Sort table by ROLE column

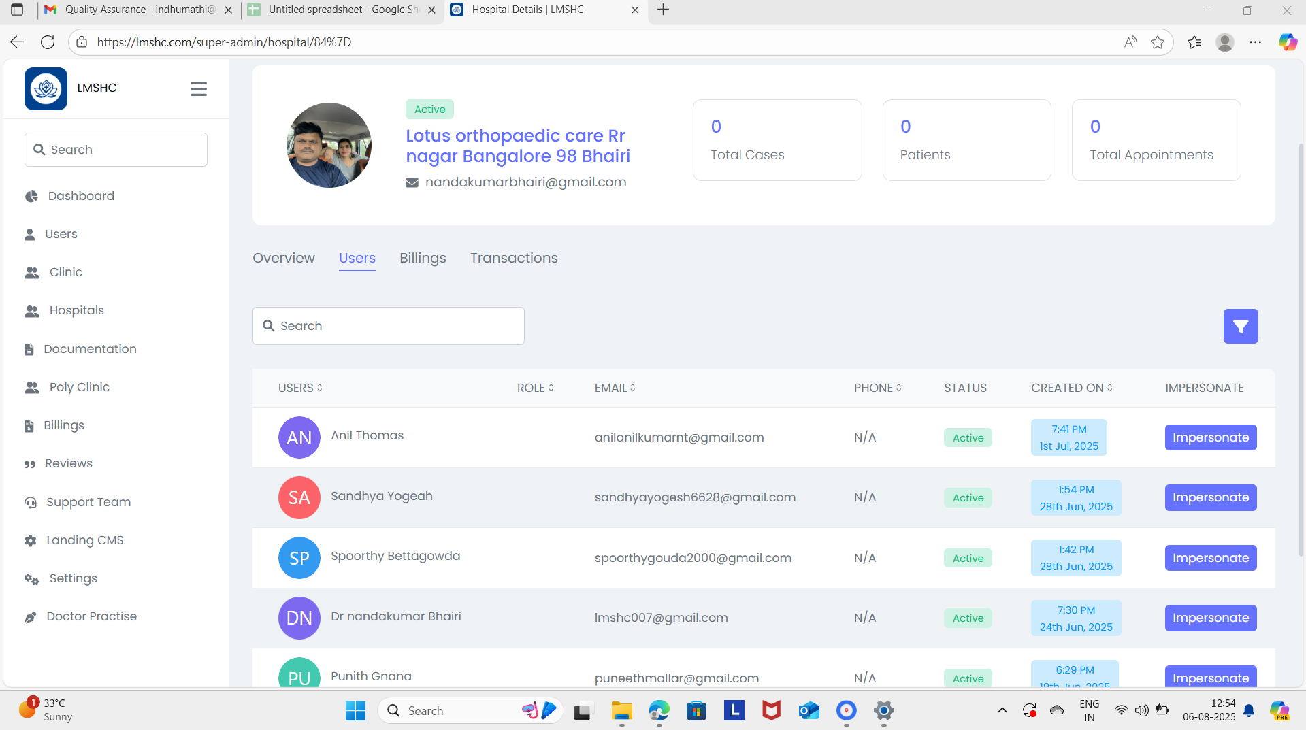coord(535,388)
